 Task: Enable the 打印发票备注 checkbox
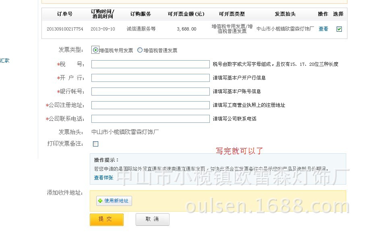[95, 143]
